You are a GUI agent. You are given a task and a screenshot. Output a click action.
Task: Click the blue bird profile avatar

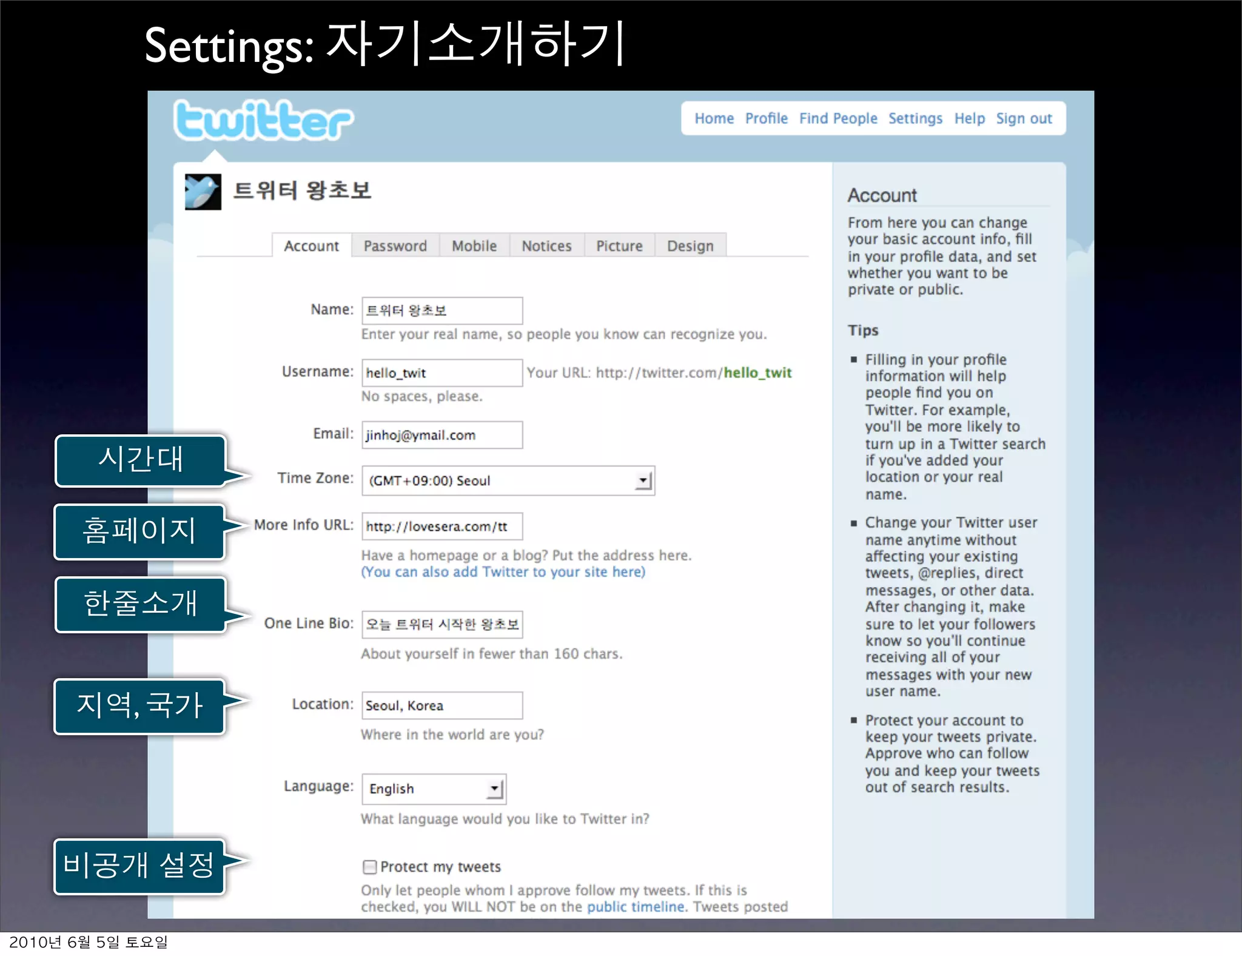point(203,192)
